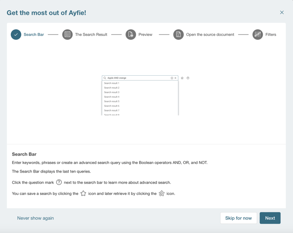Select Search result 6 in the demo list

pos(112,106)
